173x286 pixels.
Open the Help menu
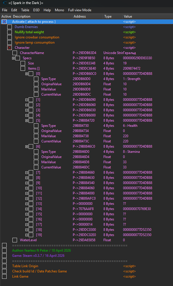(x=47, y=10)
